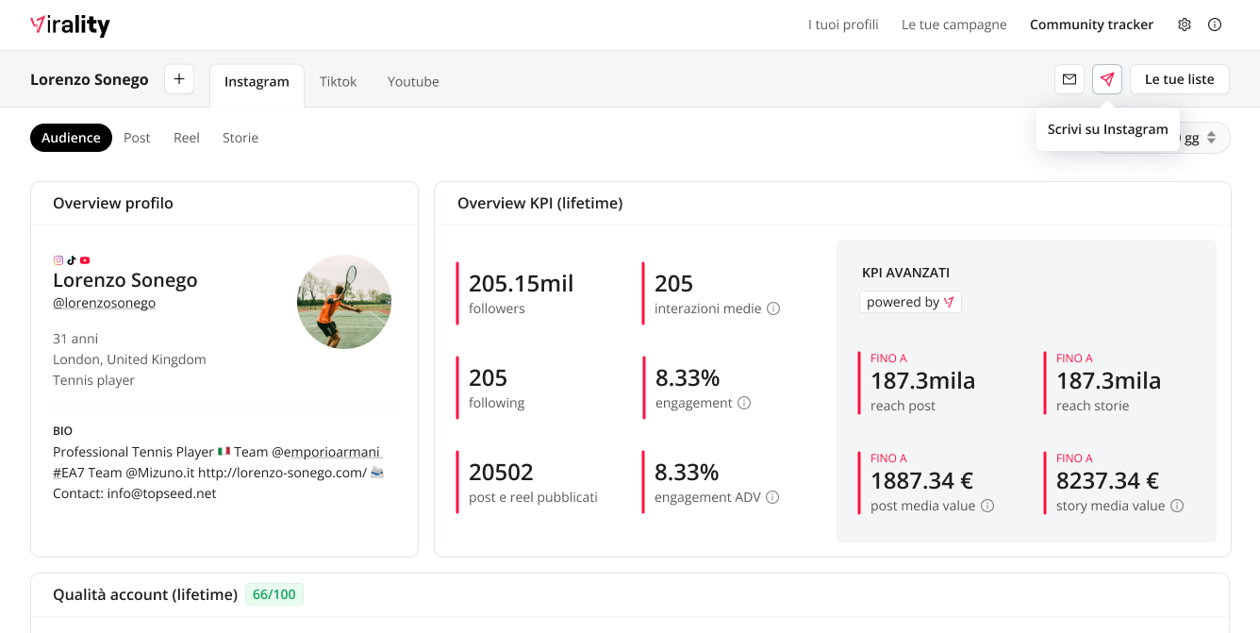Click the tennis player profile photo
The image size is (1260, 633).
[x=344, y=302]
